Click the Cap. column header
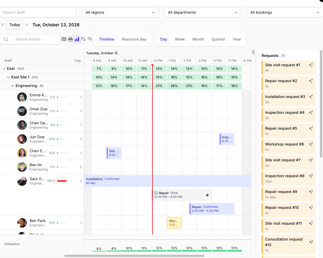The image size is (323, 258). coord(78,61)
